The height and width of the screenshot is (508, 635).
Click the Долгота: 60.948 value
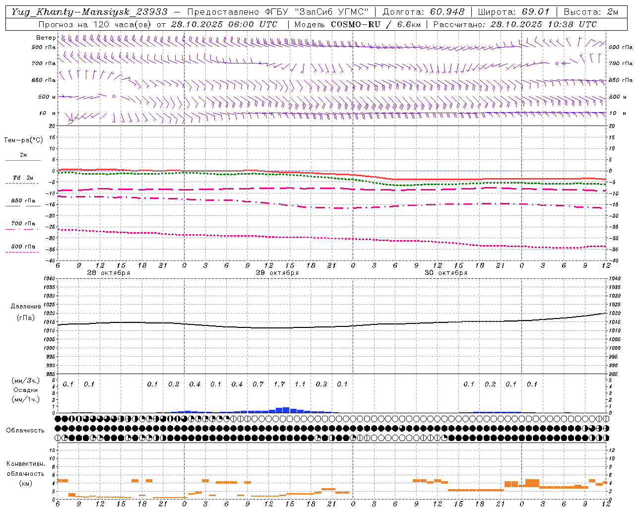tap(424, 12)
